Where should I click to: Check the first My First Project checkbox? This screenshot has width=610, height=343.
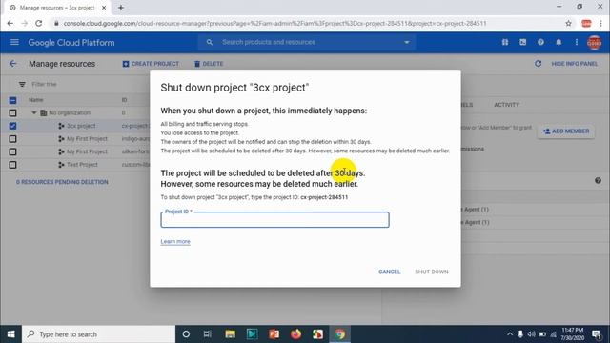click(12, 139)
